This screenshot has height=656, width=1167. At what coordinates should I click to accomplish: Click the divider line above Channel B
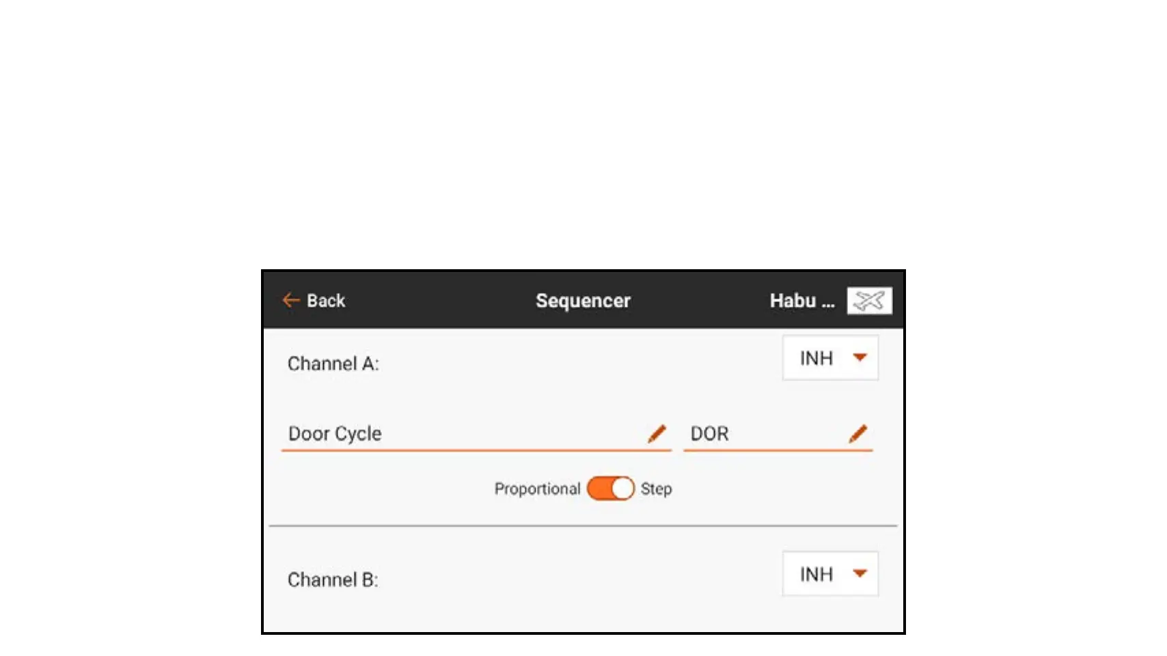point(583,526)
